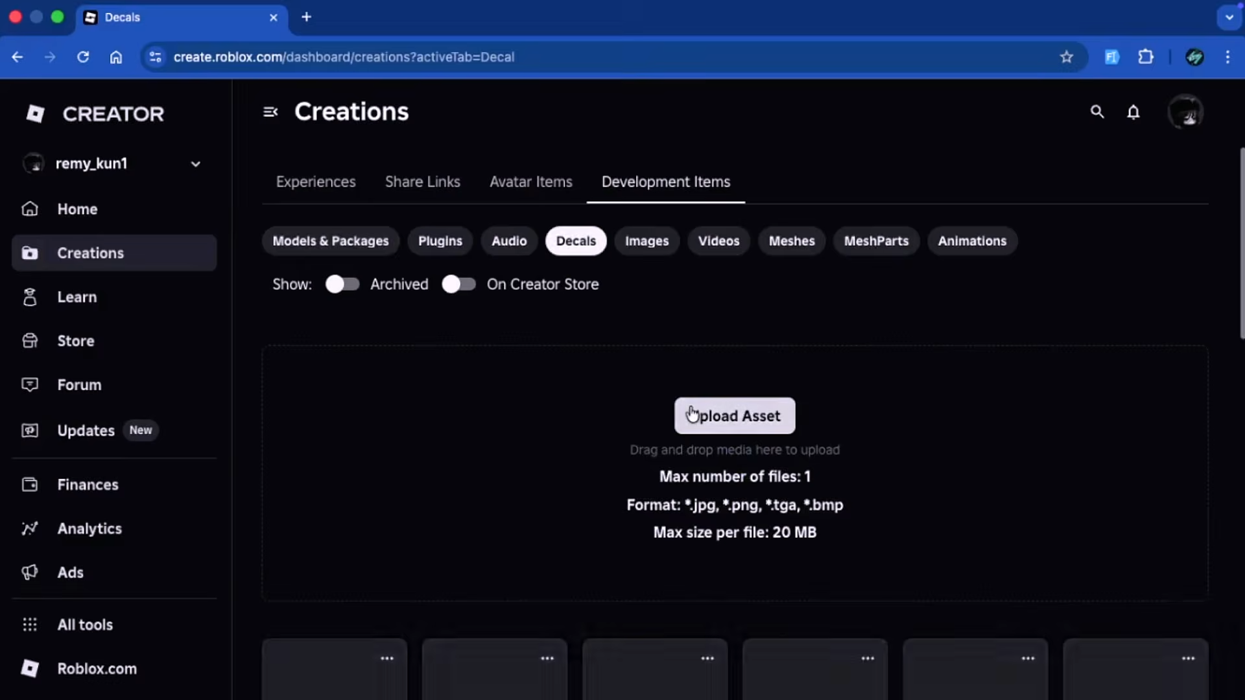Open Analytics from the sidebar

coord(89,529)
